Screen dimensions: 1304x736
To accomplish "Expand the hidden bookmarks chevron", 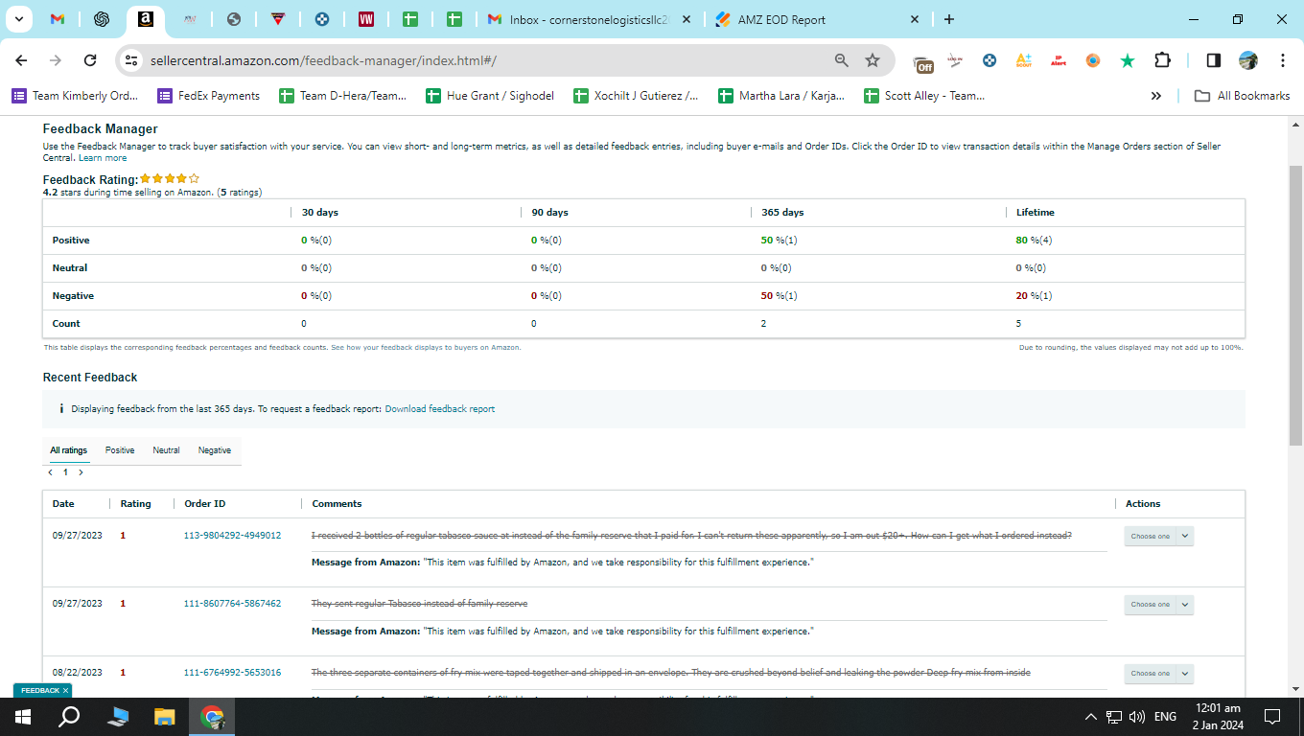I will [1156, 96].
